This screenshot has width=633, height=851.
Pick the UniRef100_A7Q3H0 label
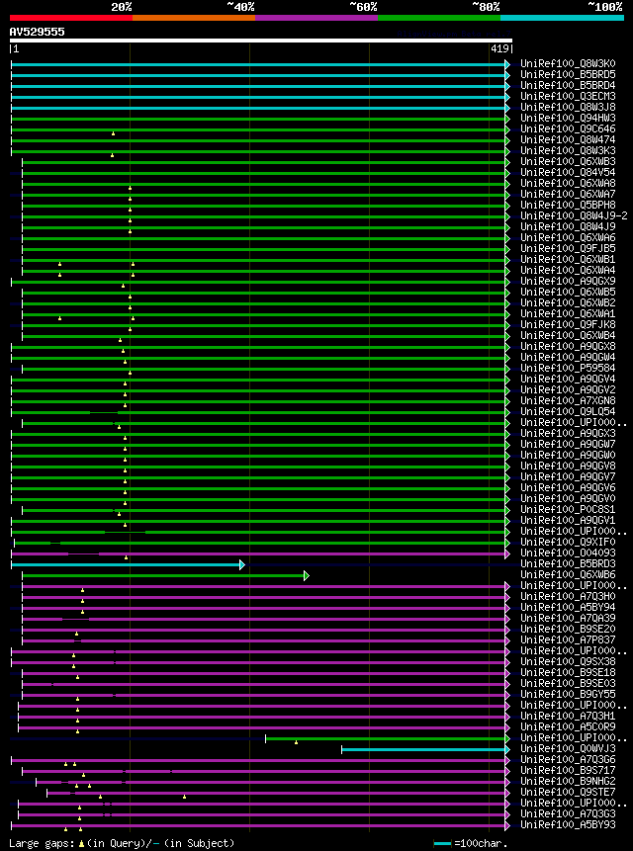(x=568, y=596)
